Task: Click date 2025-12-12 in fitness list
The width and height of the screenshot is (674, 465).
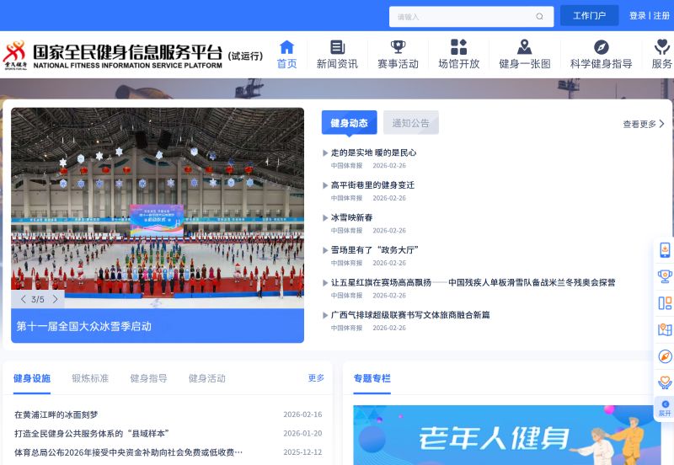Action: click(x=302, y=452)
